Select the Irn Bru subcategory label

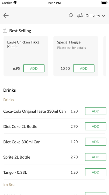[x=9, y=185]
